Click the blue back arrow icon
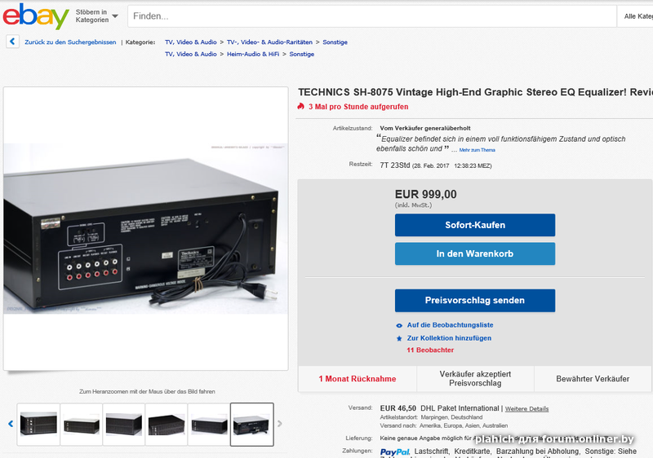This screenshot has width=653, height=458. (12, 42)
